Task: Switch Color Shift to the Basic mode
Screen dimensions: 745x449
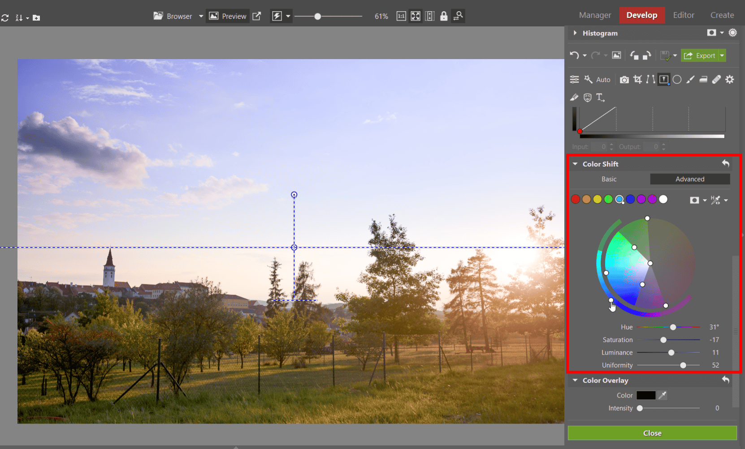Action: [x=609, y=179]
